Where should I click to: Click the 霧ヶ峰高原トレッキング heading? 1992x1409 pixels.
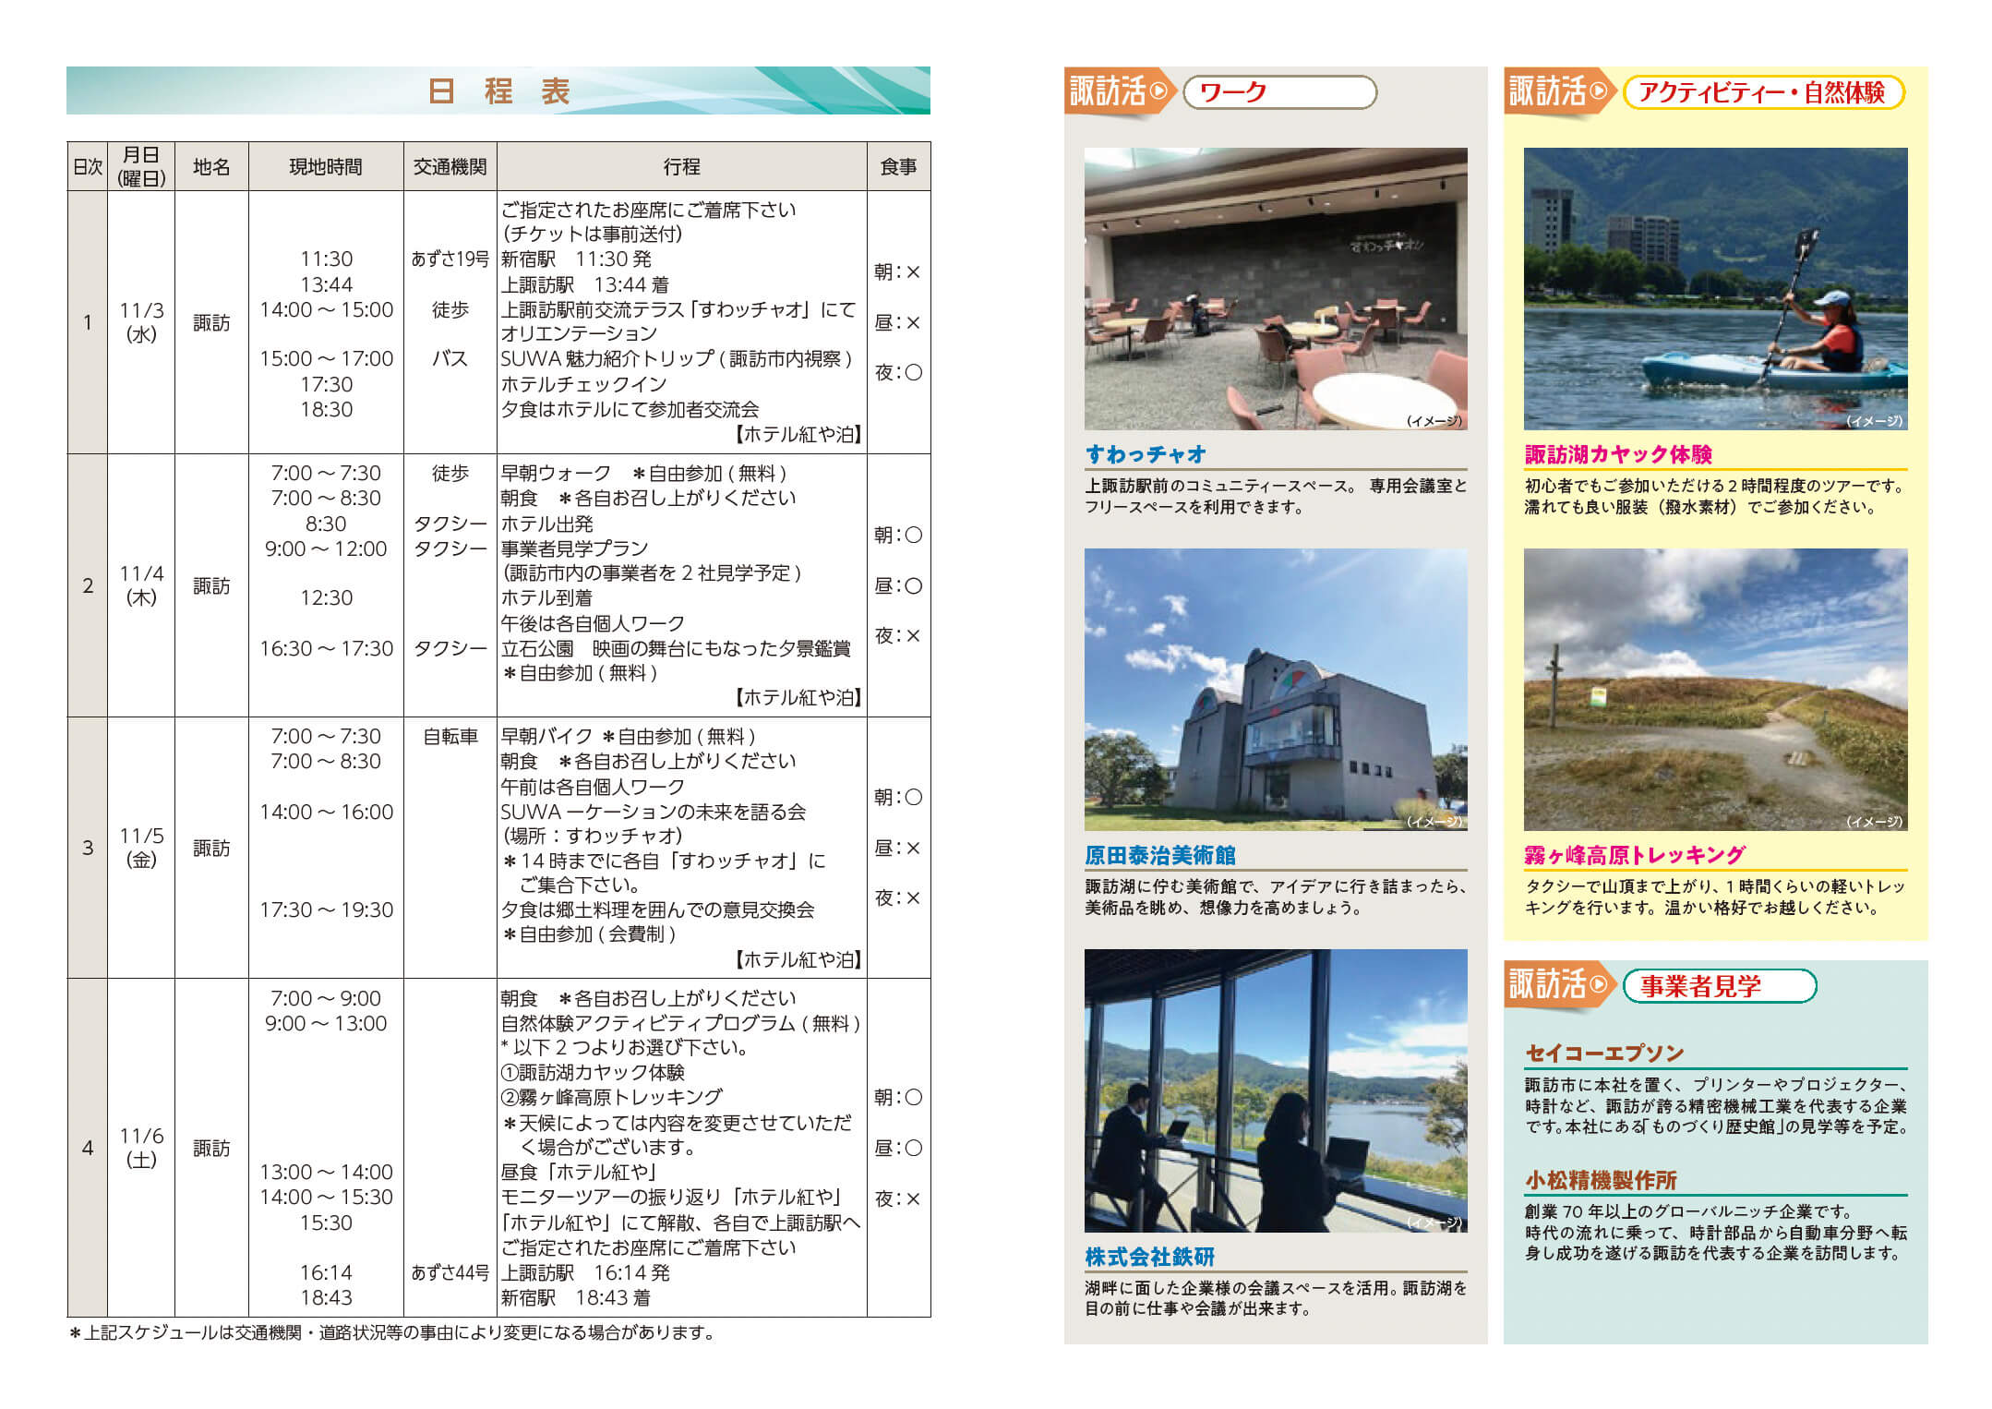(x=1635, y=855)
